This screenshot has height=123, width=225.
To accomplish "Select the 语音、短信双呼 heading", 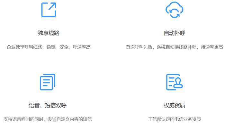I will point(48,105).
